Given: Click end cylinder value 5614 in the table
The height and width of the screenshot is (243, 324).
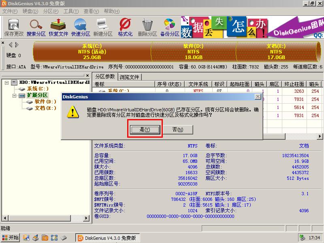Looking at the screenshot, I should [299, 107].
